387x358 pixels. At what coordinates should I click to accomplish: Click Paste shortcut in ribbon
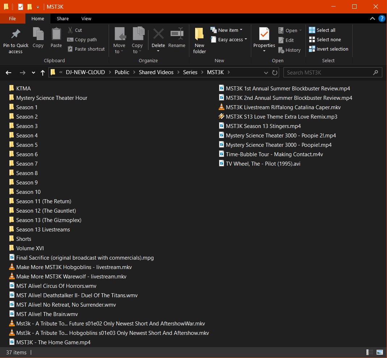click(x=86, y=49)
